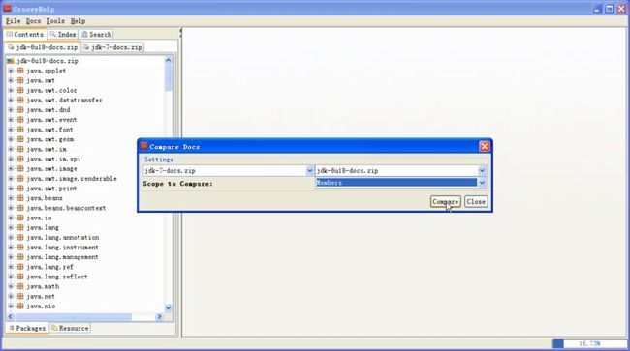The image size is (630, 351).
Task: Click the java.lang.reflect package icon
Action: [x=20, y=277]
